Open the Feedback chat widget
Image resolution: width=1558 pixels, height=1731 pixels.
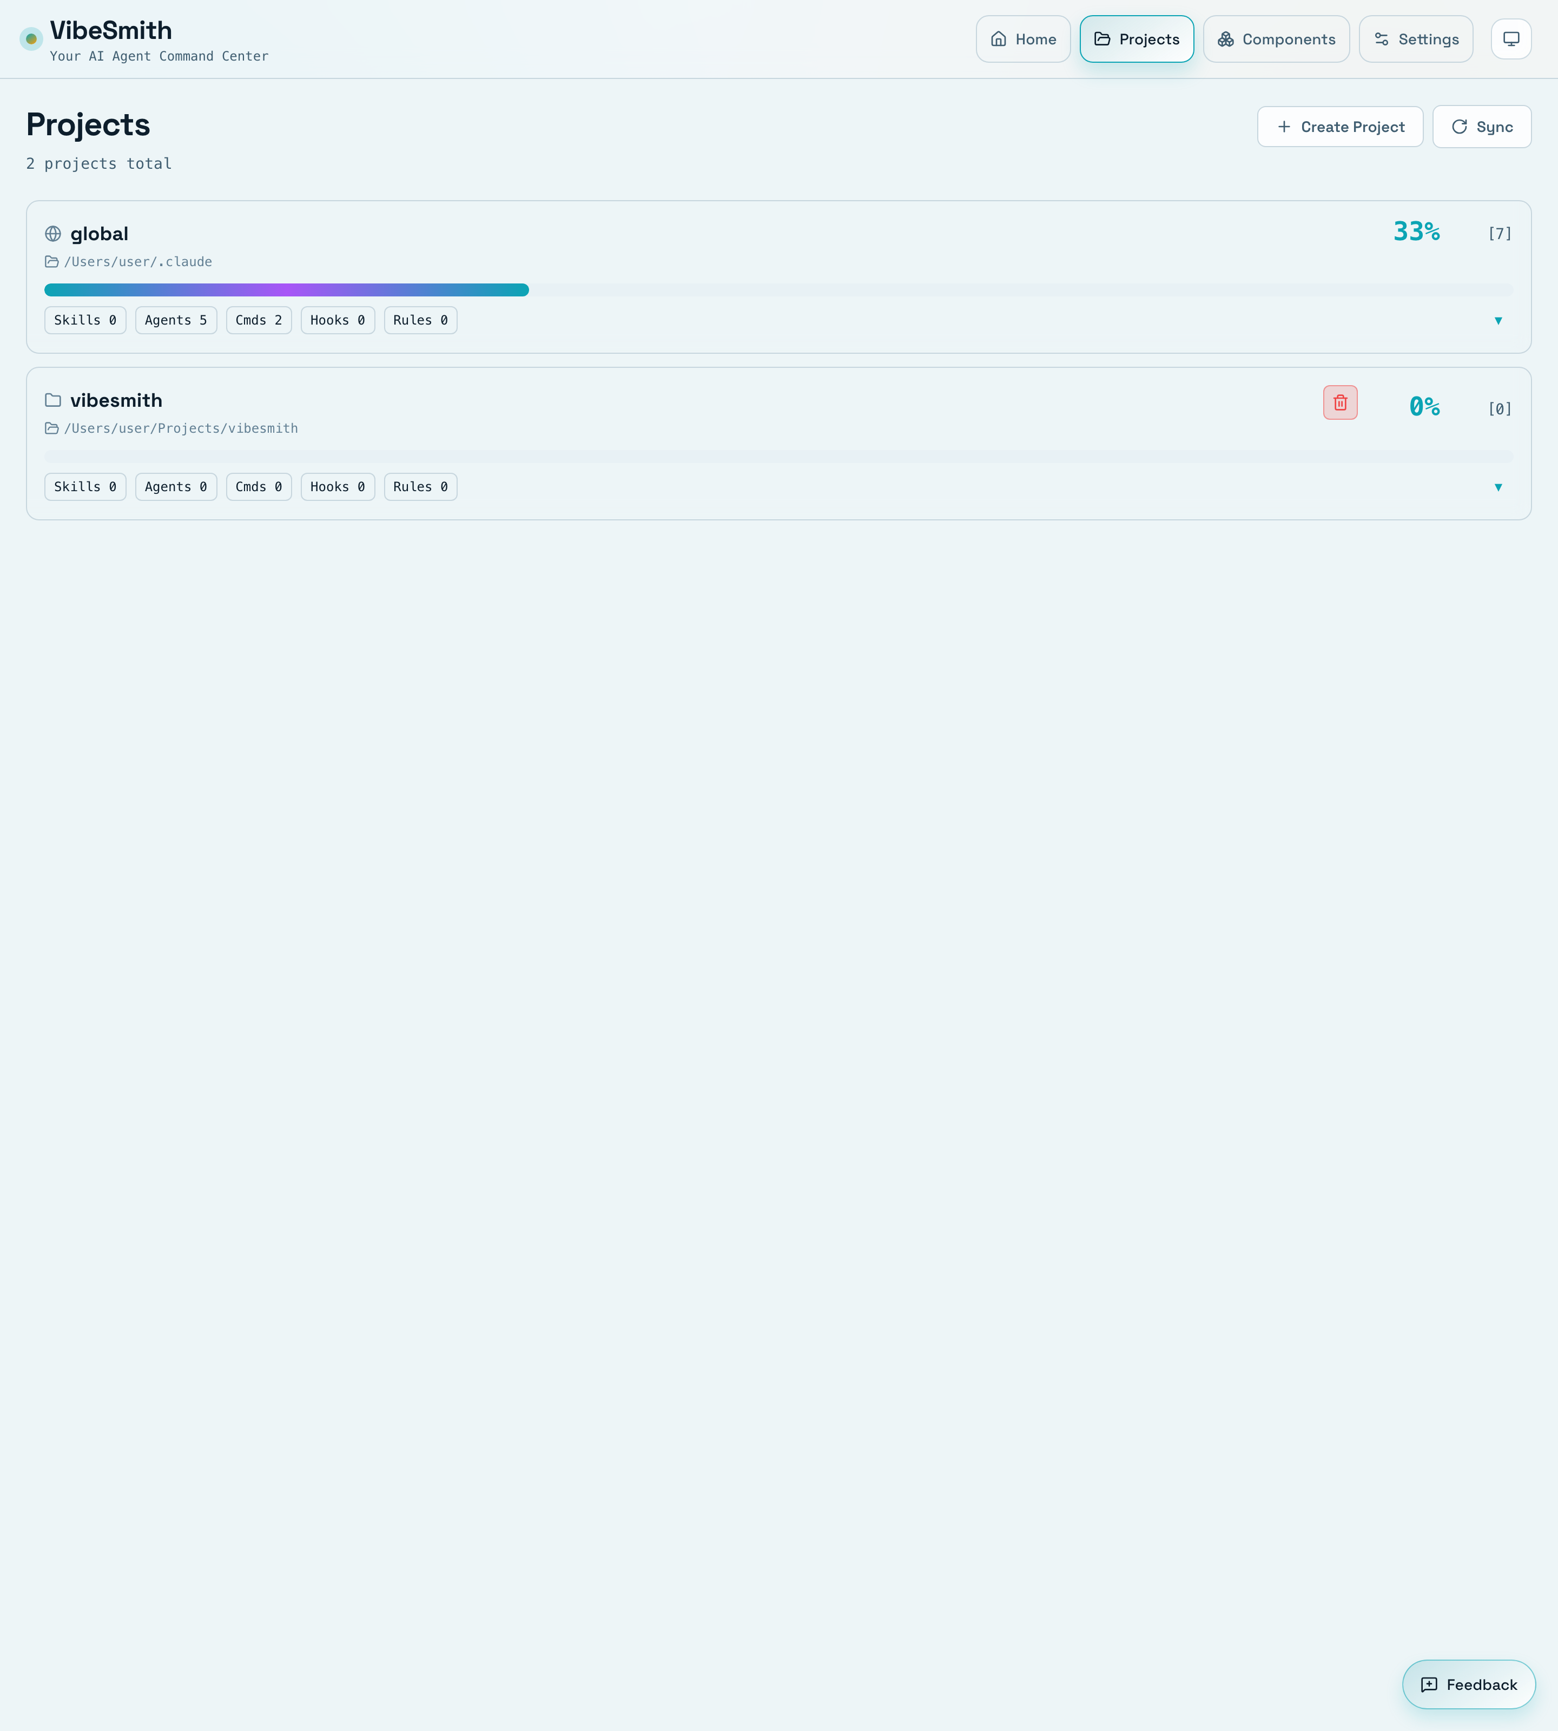pos(1468,1684)
